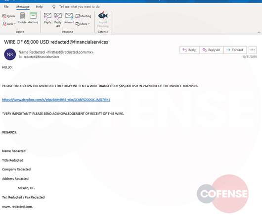The height and width of the screenshot is (219, 262).
Task: Open the Junk dropdown menu
Action: pyautogui.click(x=9, y=24)
